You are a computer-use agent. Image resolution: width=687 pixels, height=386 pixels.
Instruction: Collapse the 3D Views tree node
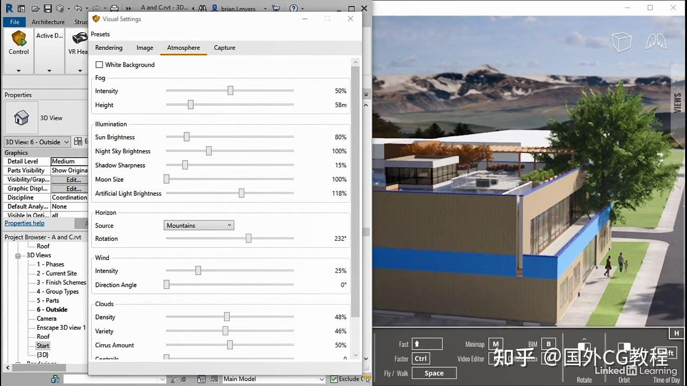click(x=18, y=256)
